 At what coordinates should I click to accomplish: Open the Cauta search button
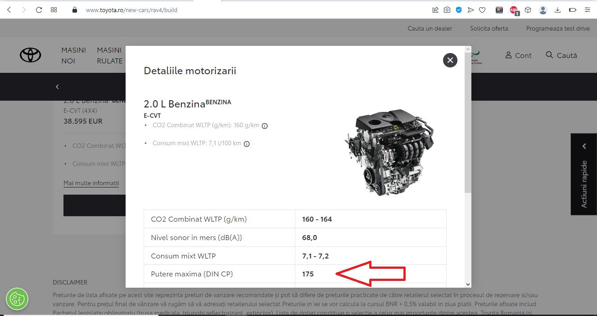[561, 55]
